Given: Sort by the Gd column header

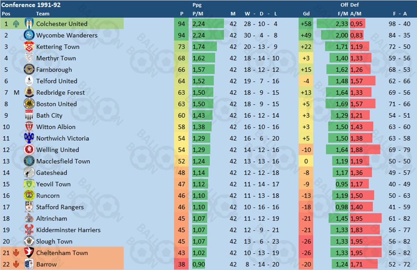Looking at the screenshot, I should [x=306, y=14].
